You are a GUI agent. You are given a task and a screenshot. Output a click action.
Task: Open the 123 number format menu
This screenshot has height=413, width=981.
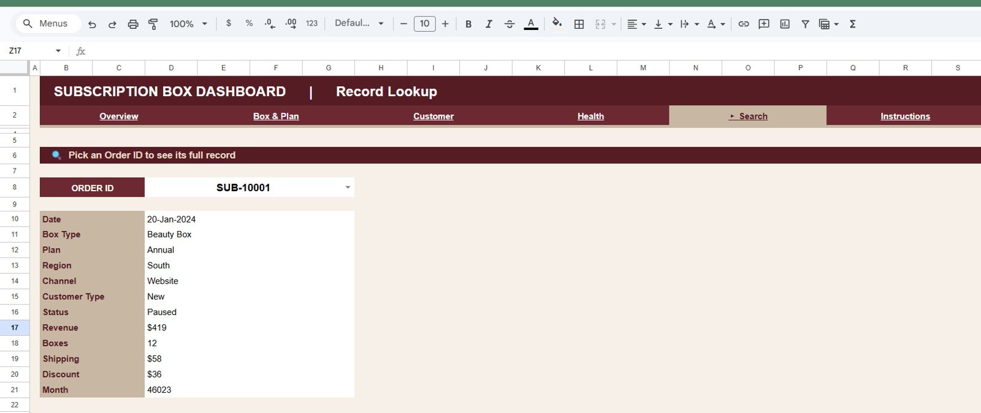[x=311, y=23]
